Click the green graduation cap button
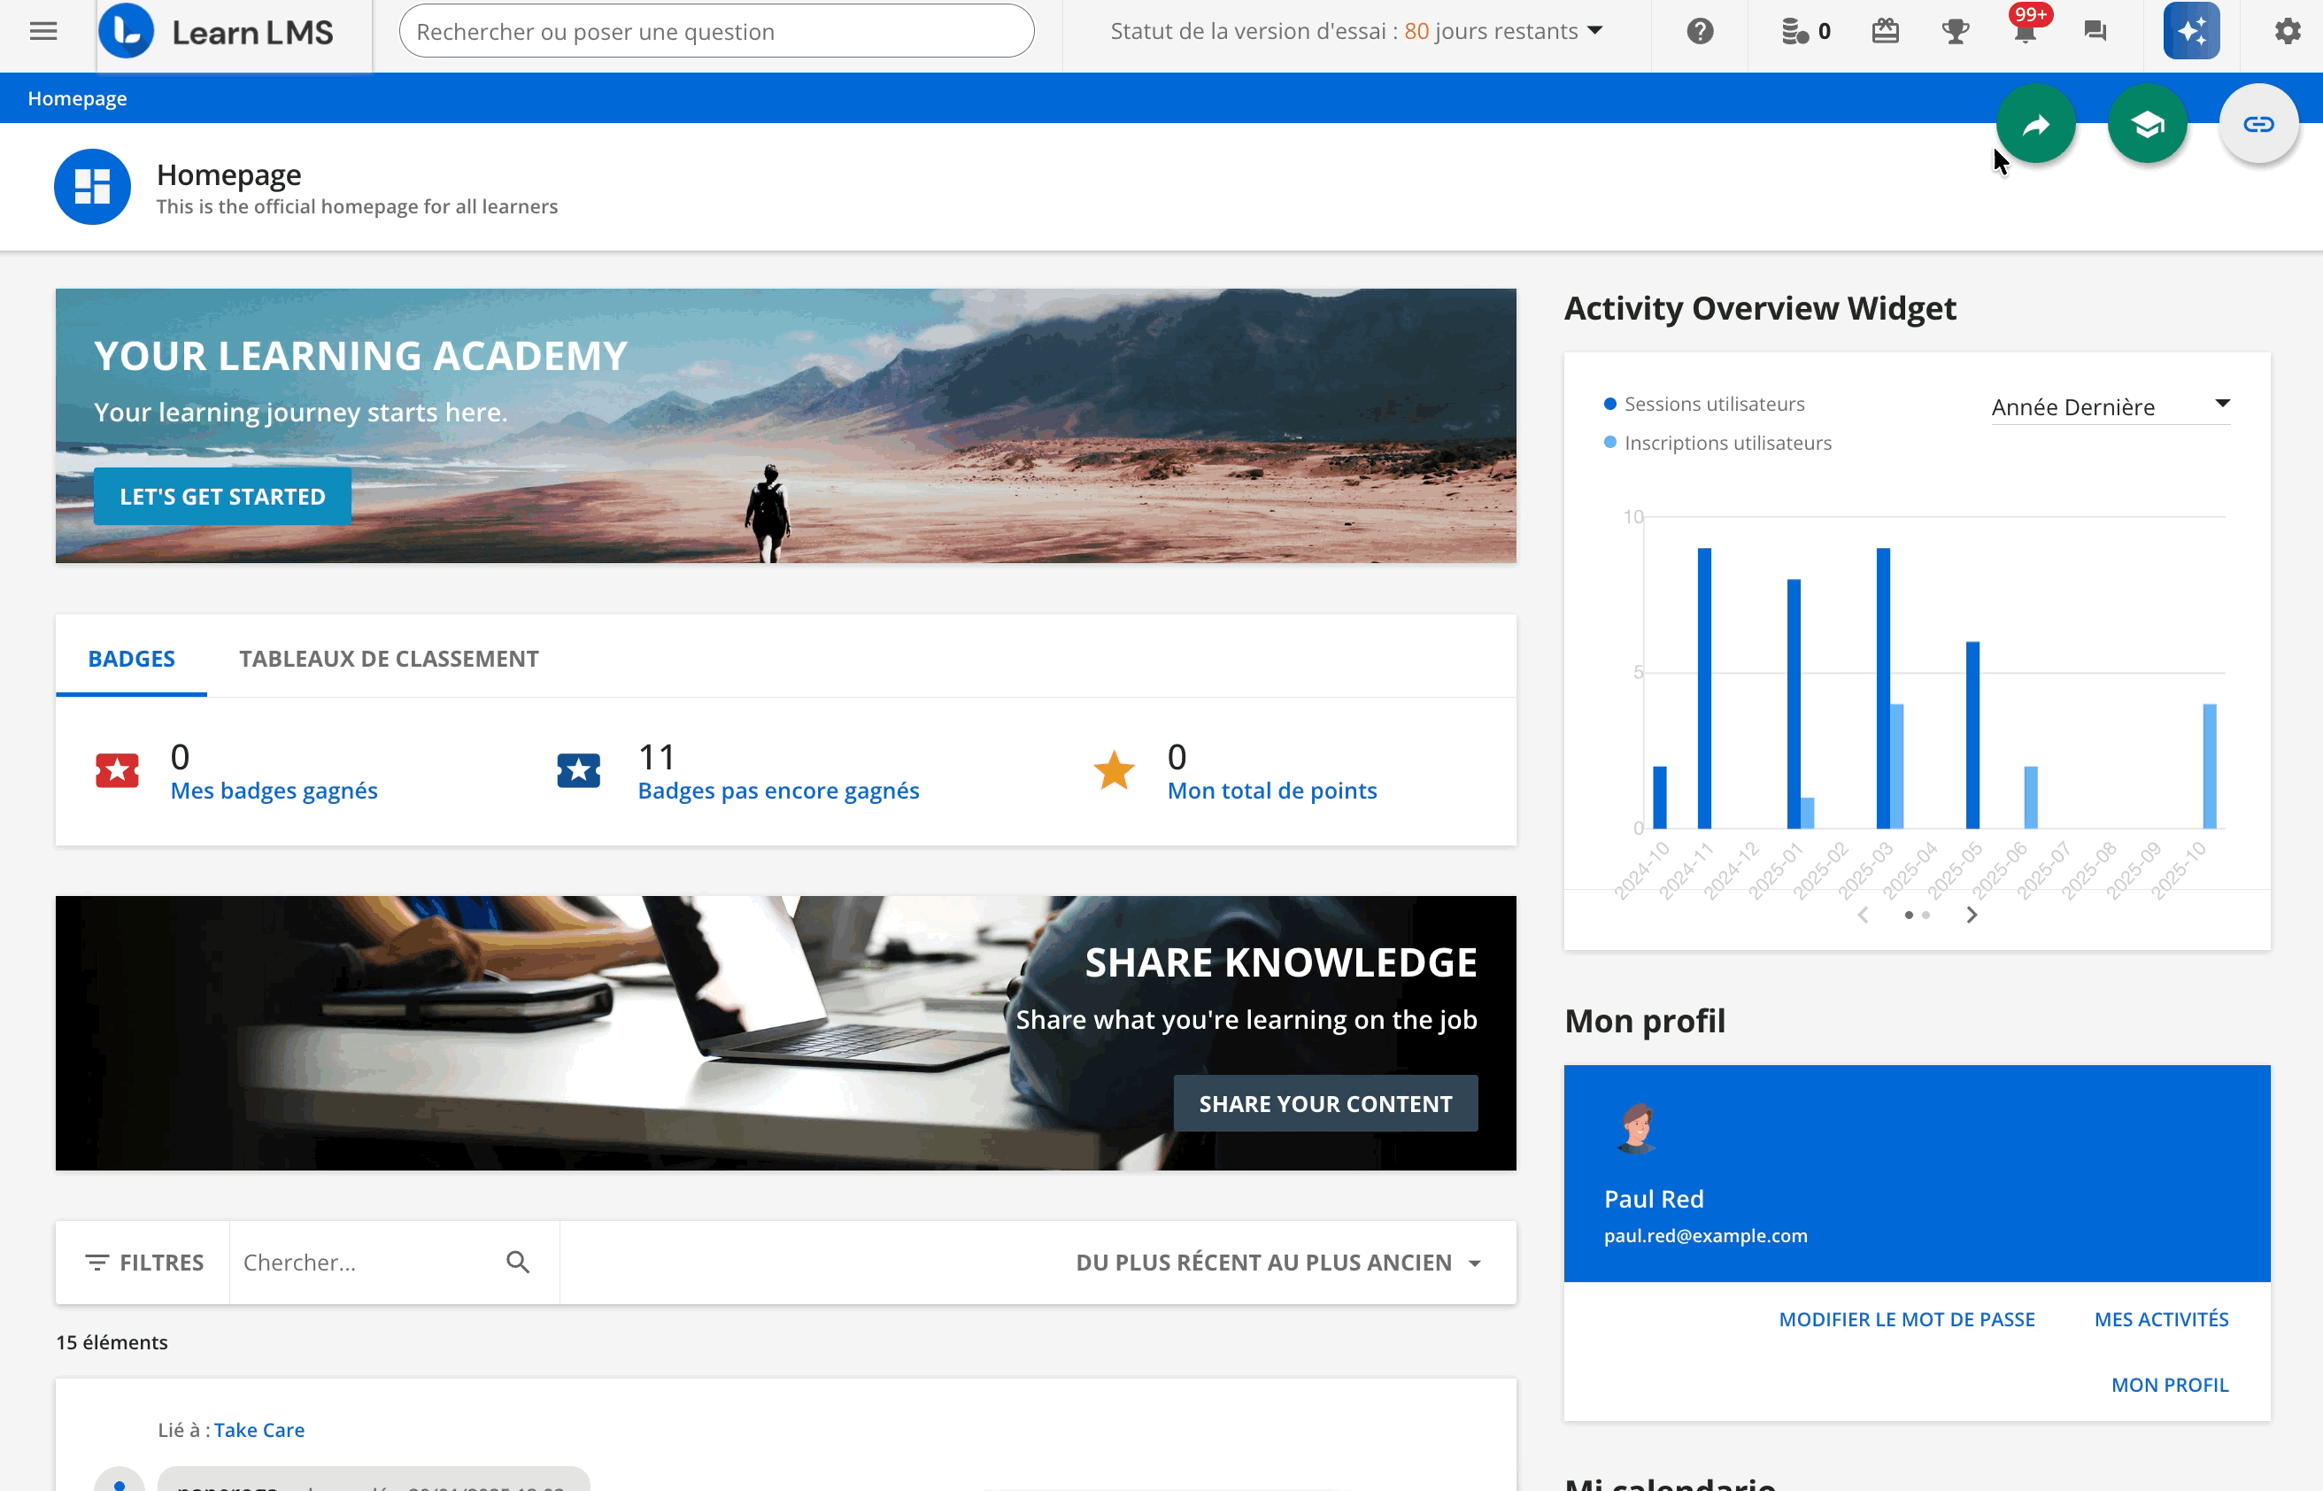Viewport: 2323px width, 1491px height. pos(2147,124)
